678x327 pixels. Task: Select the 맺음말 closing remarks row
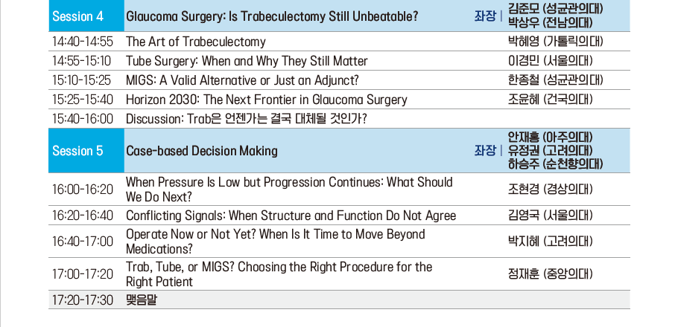339,300
